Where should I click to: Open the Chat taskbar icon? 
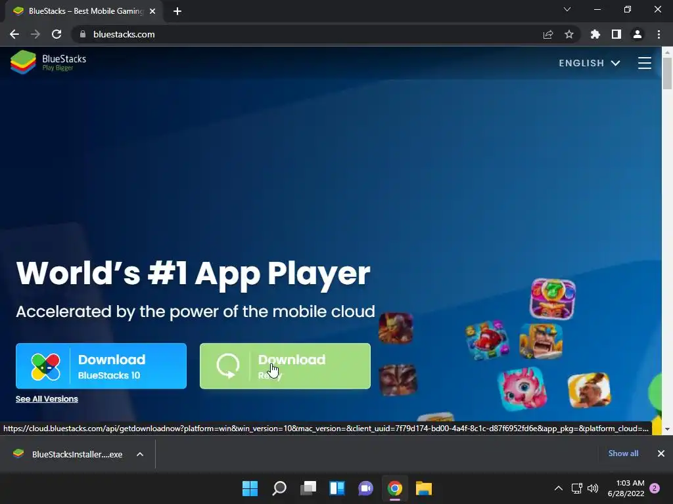click(365, 488)
